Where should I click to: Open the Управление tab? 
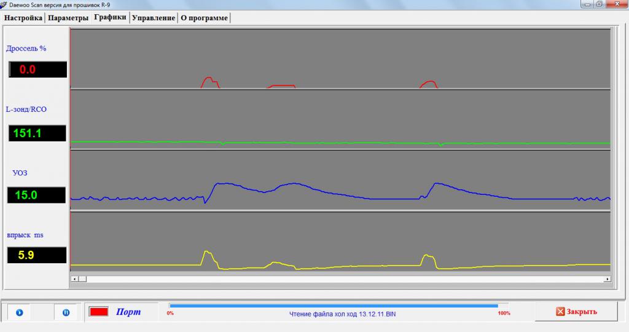pyautogui.click(x=153, y=18)
